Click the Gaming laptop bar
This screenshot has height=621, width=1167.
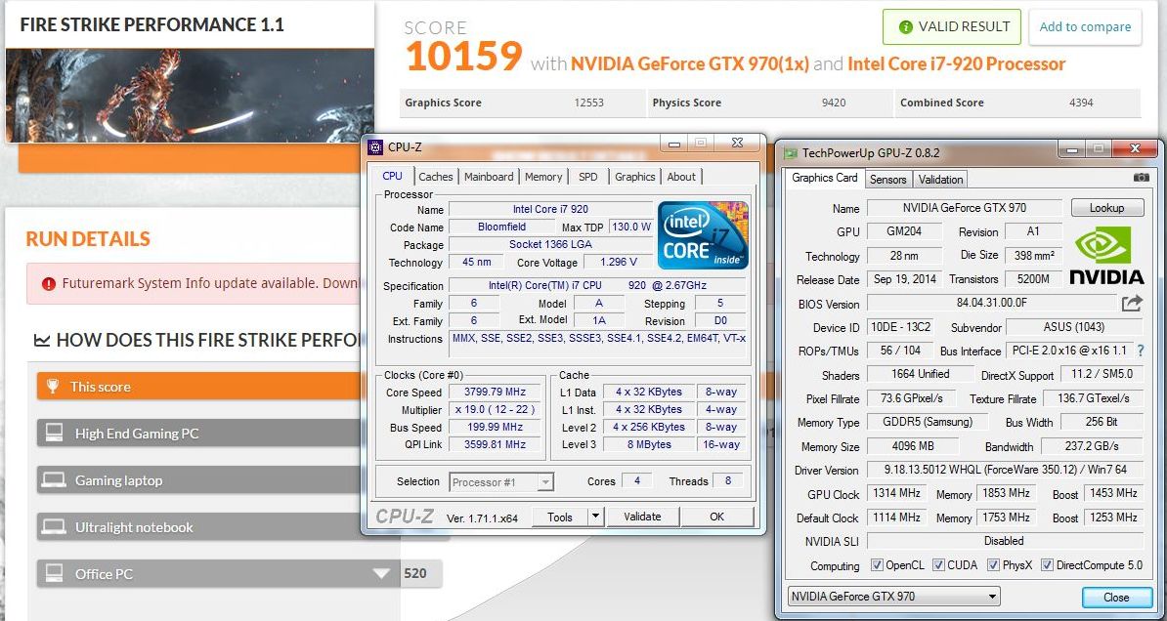198,480
